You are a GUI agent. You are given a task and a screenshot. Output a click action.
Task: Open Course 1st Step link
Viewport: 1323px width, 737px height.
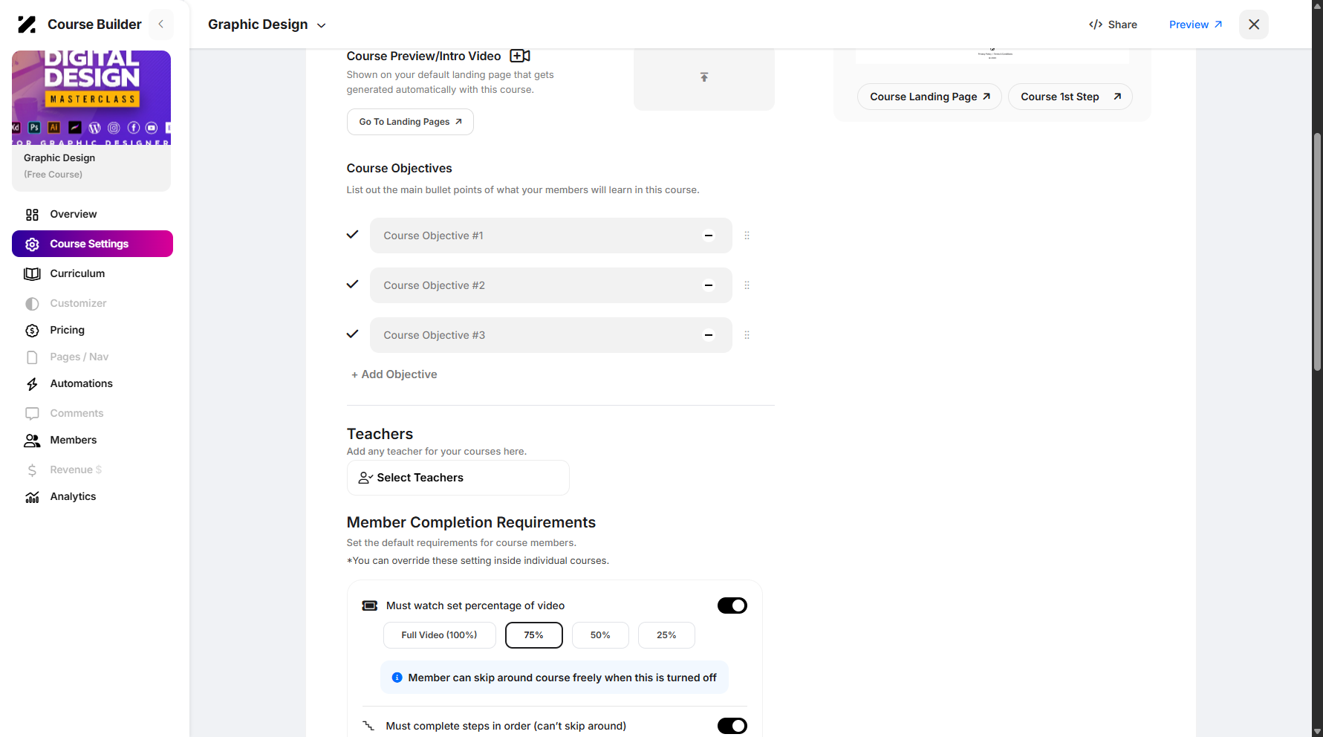(x=1070, y=97)
